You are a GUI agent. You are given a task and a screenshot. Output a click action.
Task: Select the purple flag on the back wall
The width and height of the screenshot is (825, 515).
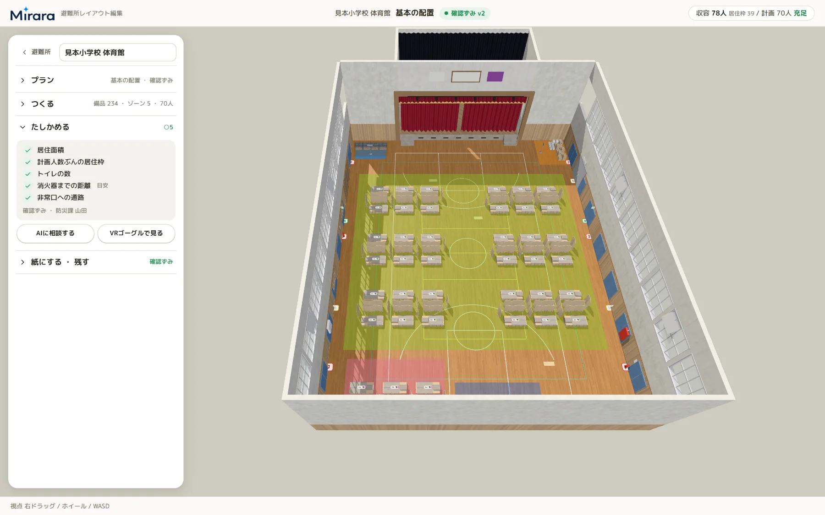495,76
